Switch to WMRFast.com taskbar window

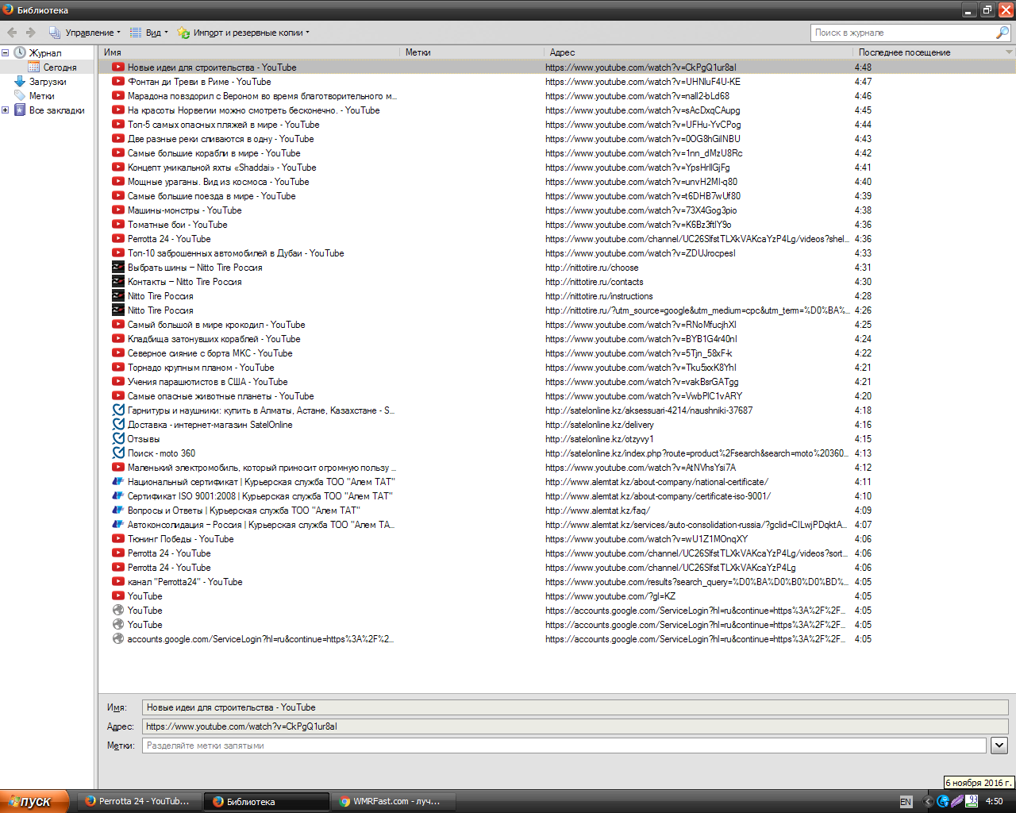393,801
